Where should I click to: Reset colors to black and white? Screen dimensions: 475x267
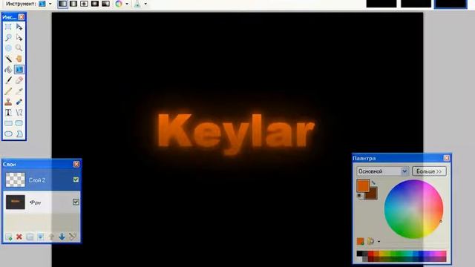click(x=359, y=196)
